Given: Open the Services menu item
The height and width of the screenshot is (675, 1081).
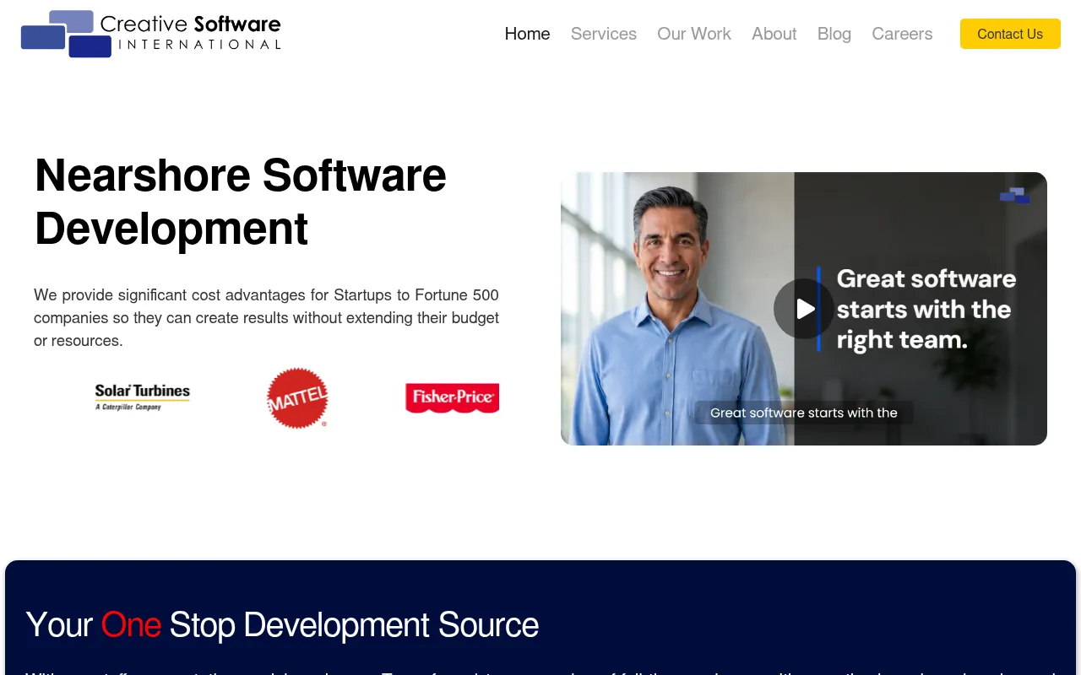Looking at the screenshot, I should (x=604, y=34).
